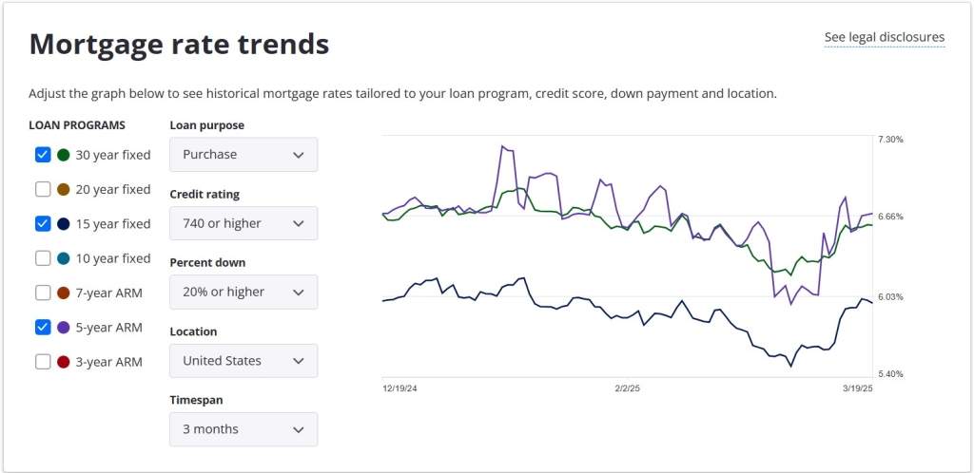This screenshot has height=473, width=974.
Task: Uncheck the 30 year fixed checkbox
Action: [x=43, y=155]
